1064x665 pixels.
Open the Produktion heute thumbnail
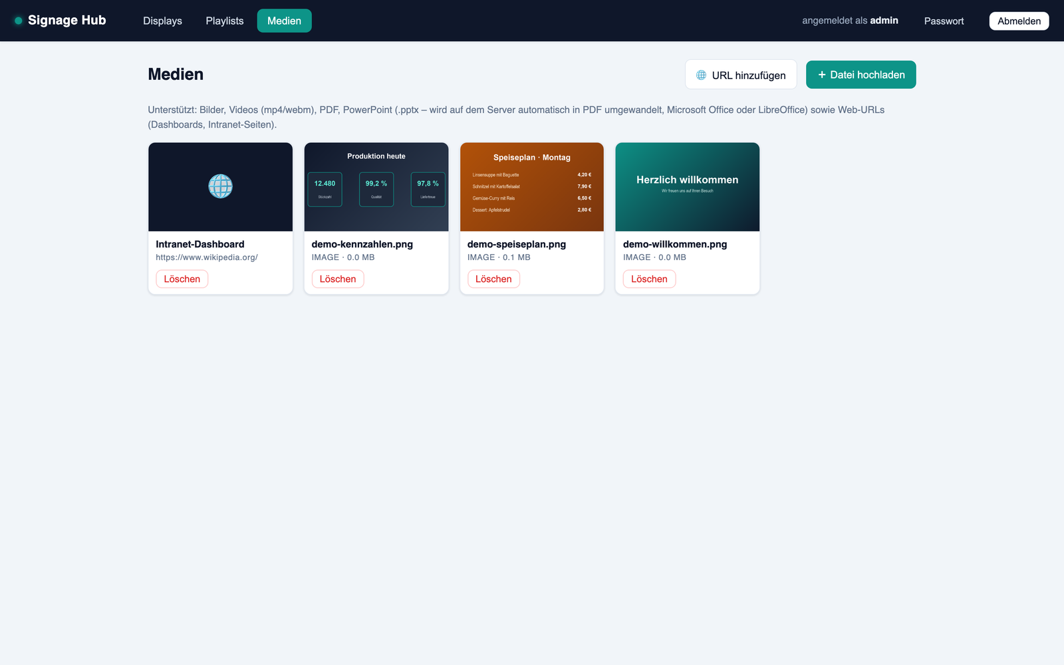coord(376,187)
